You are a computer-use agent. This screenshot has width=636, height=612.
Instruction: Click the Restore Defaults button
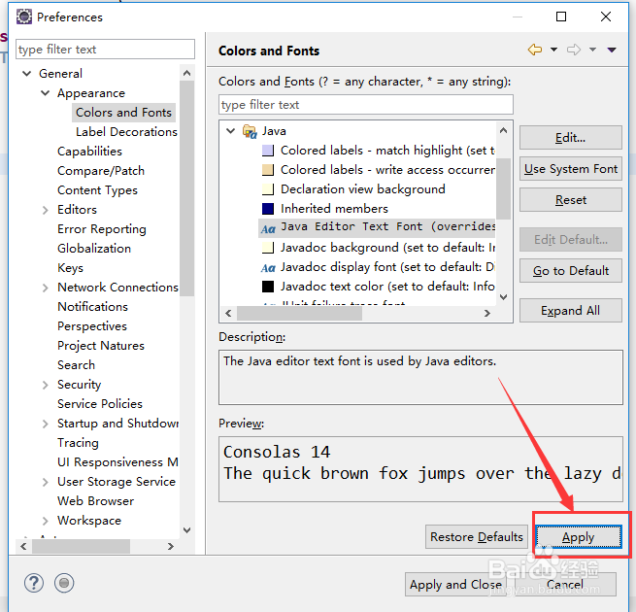point(476,537)
